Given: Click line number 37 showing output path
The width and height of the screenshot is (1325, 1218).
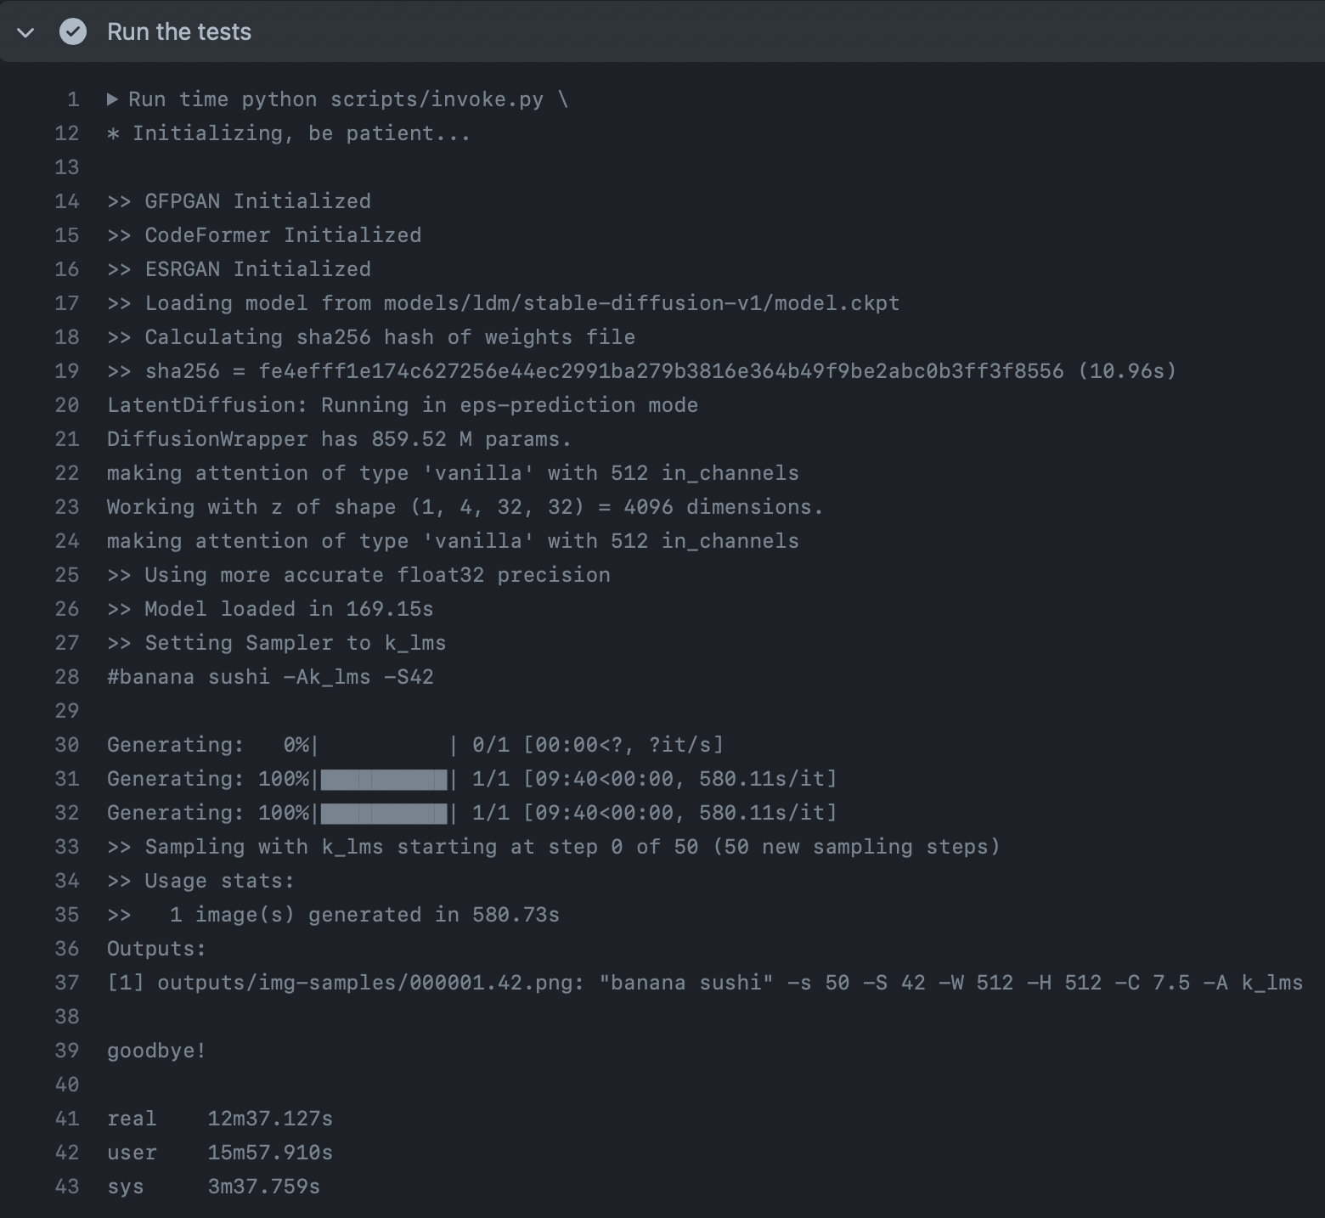Looking at the screenshot, I should coord(65,983).
